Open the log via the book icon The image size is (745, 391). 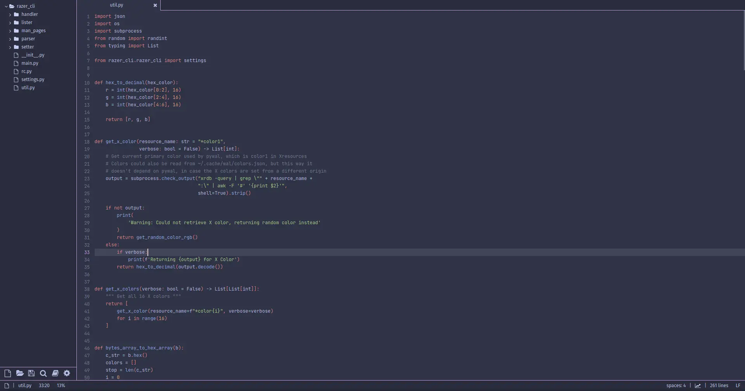(55, 373)
